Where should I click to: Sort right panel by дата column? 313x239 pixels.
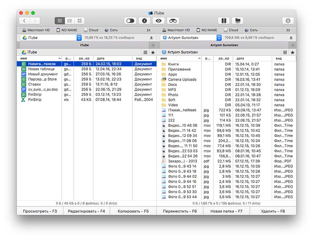point(252,58)
